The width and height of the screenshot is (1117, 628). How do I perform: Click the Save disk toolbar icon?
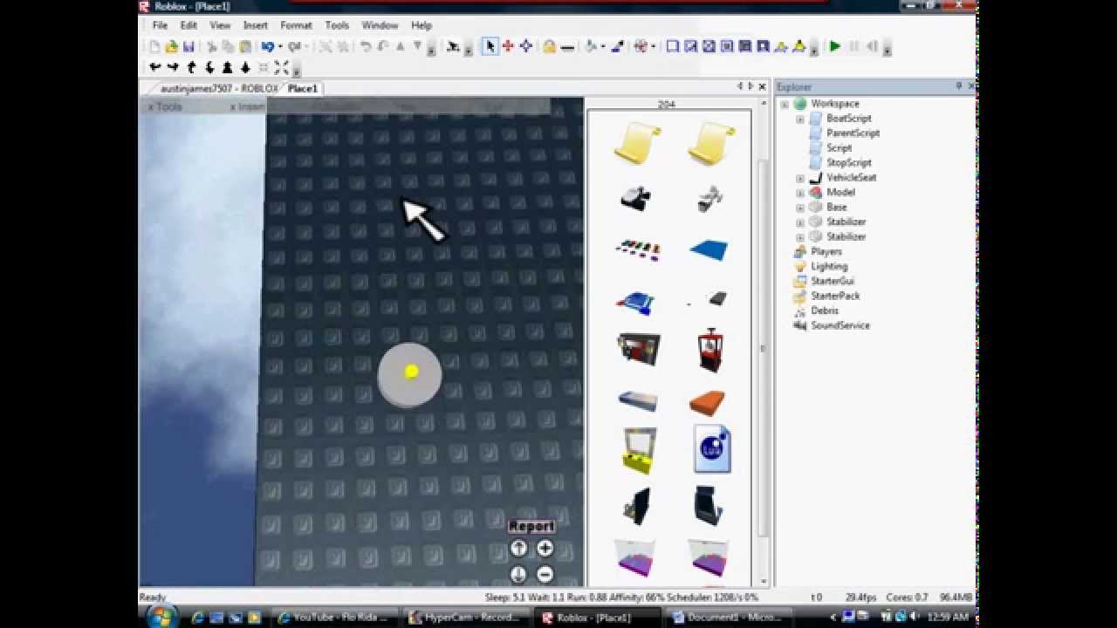[188, 47]
